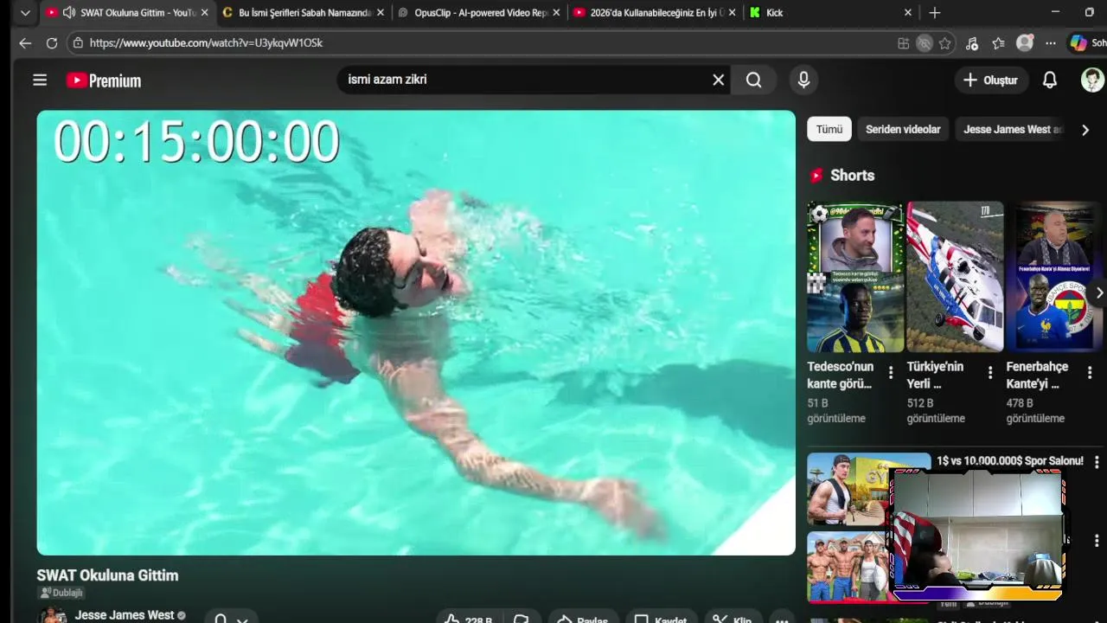Open the YouTube hamburger guide menu
This screenshot has width=1107, height=623.
click(x=40, y=80)
